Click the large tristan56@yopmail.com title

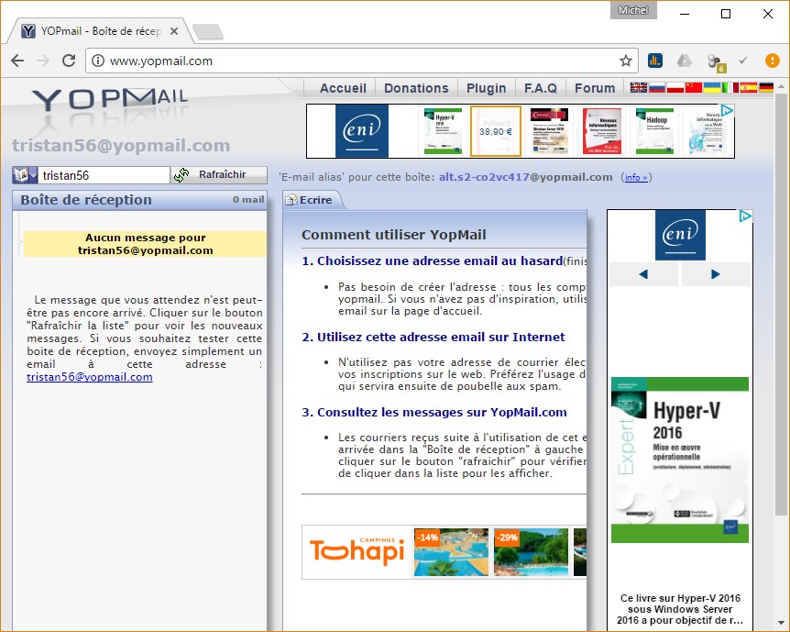(x=121, y=145)
